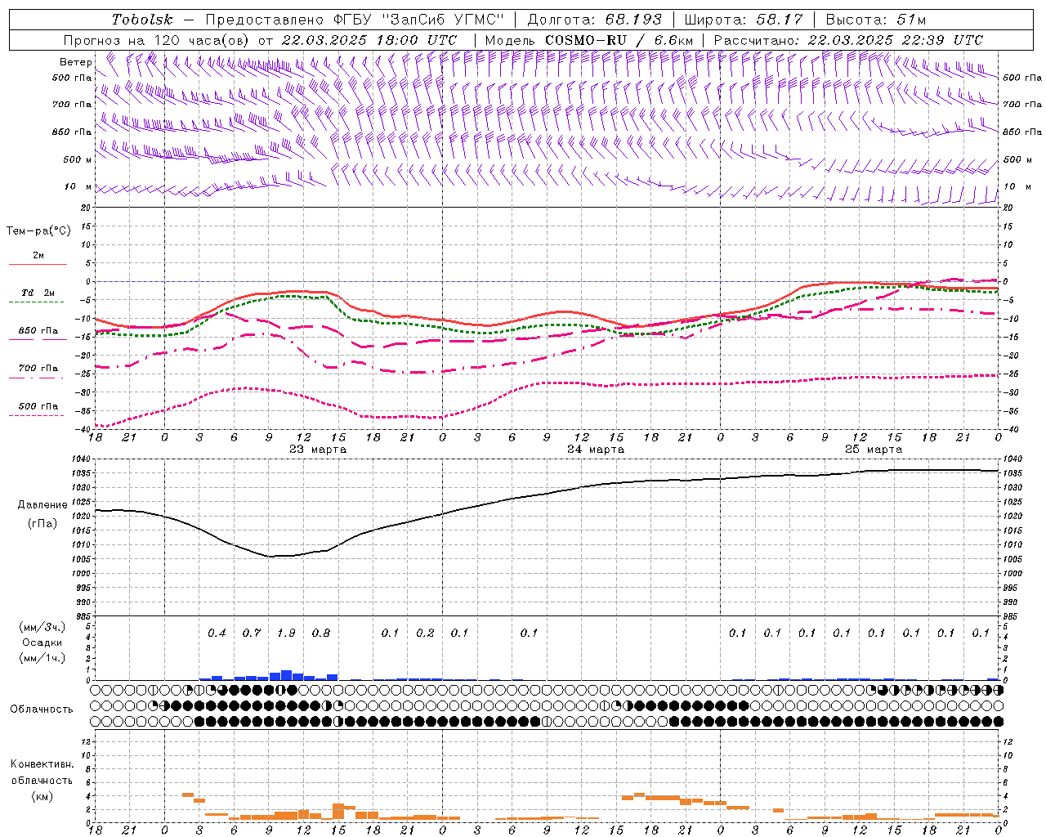Click the 0.8 precipitation value

point(321,633)
